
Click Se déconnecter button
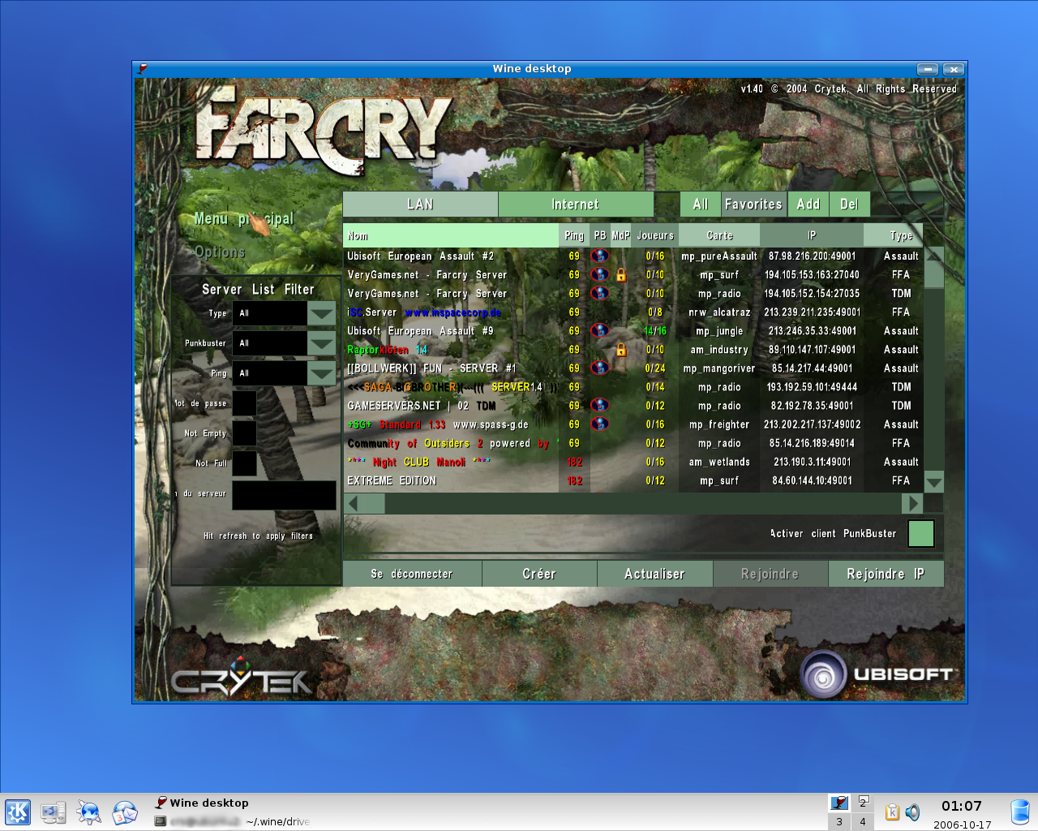click(x=412, y=574)
